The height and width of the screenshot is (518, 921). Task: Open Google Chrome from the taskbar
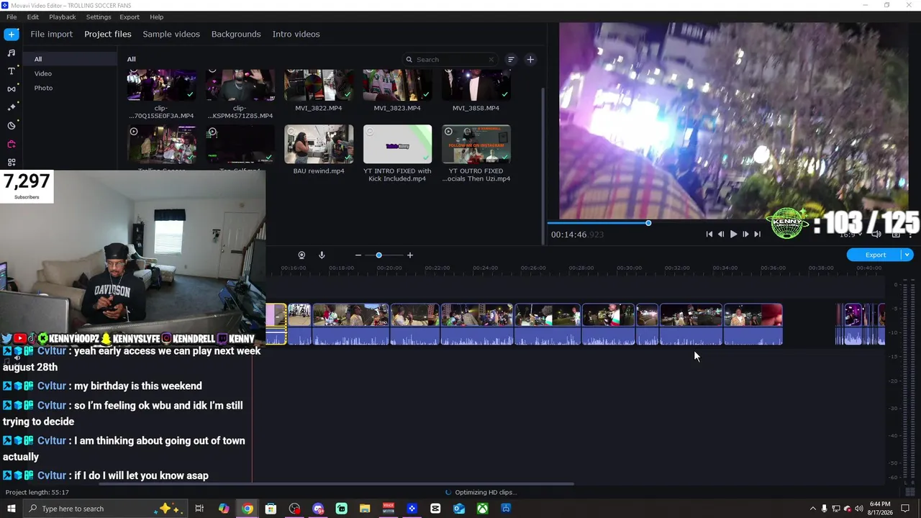[248, 509]
